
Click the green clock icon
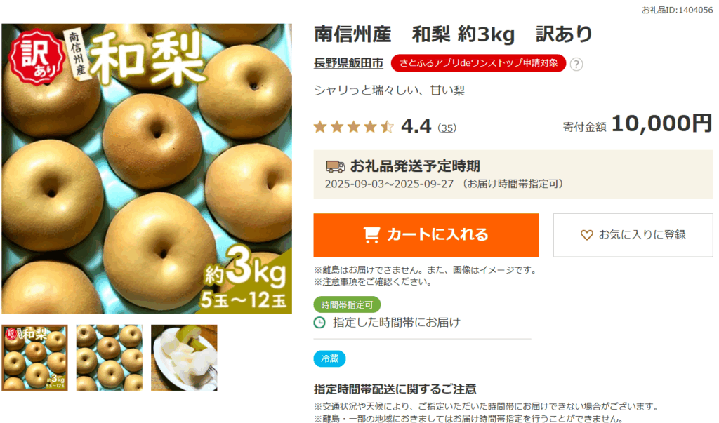point(319,323)
